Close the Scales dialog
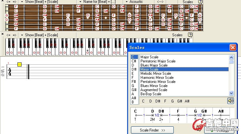This screenshot has width=241, height=134. [233, 48]
